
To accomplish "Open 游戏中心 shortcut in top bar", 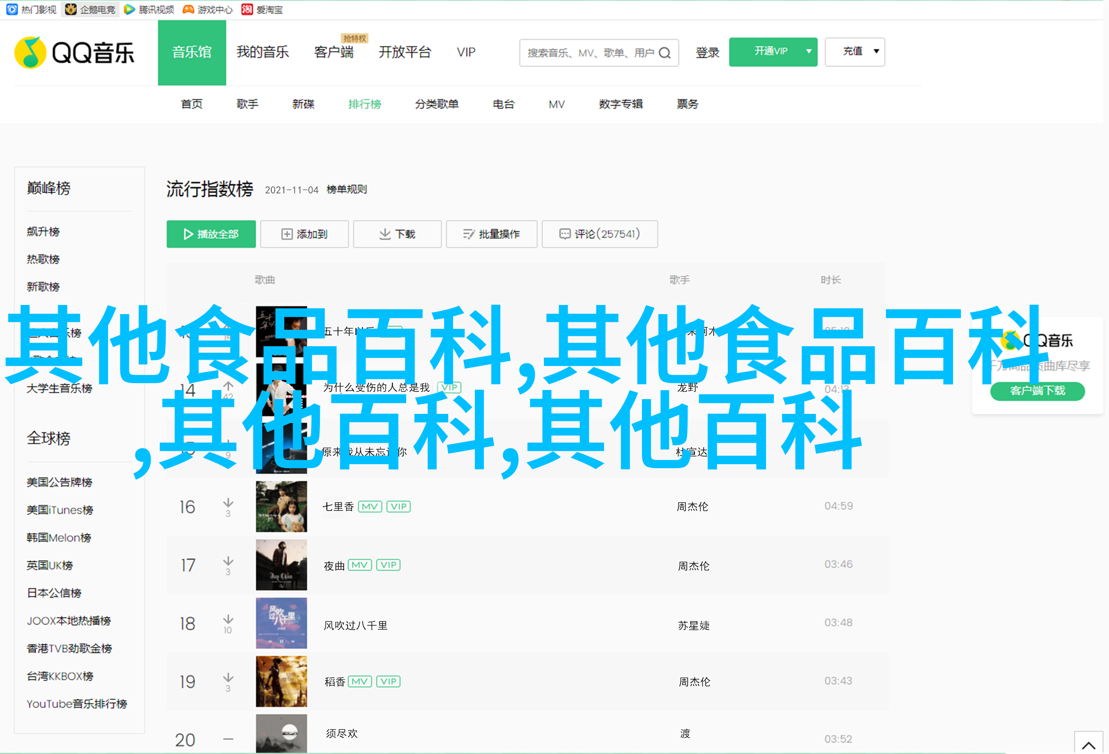I will [x=207, y=10].
